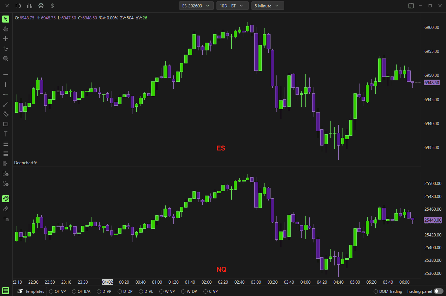446x296 pixels.
Task: Click the candlestick chart type icon
Action: coord(18,6)
